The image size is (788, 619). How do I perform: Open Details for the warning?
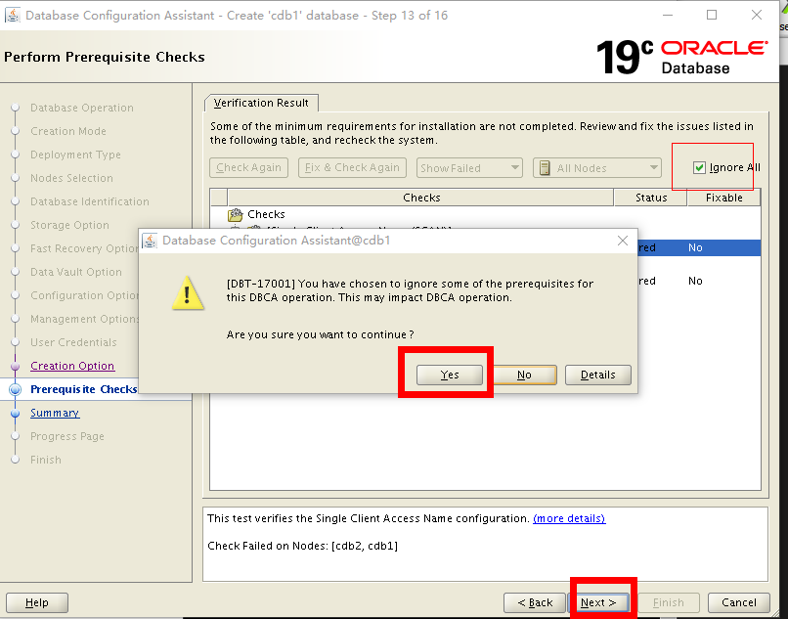[x=597, y=375]
